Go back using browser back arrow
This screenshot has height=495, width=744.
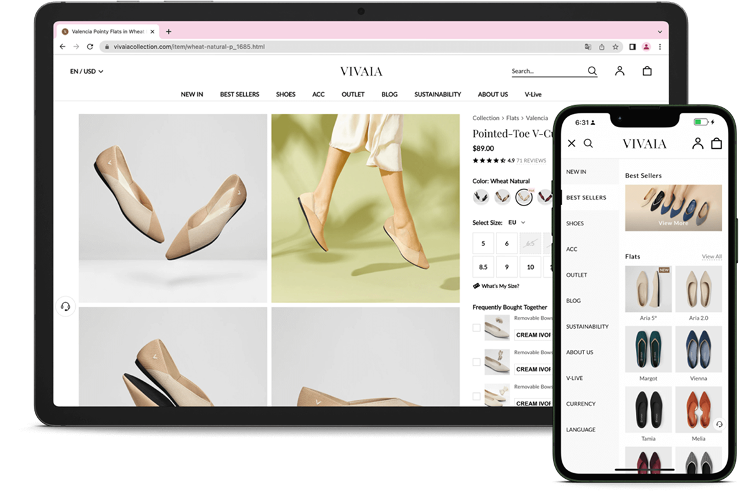pos(63,47)
